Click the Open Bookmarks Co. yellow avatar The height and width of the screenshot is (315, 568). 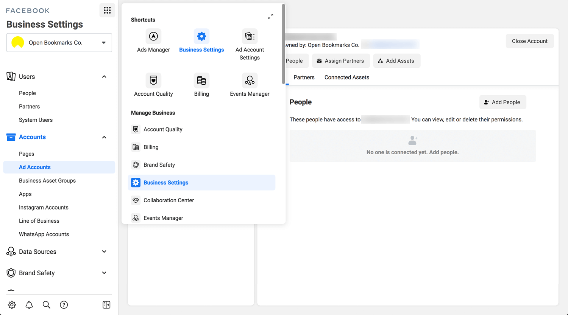point(18,42)
